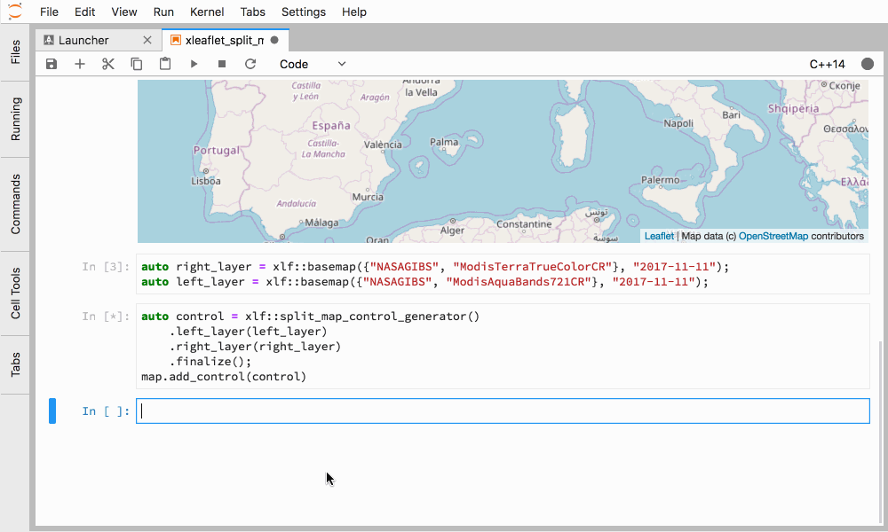Screen dimensions: 888x532
Task: Click the blue collapser bar of active cell
Action: [x=52, y=411]
